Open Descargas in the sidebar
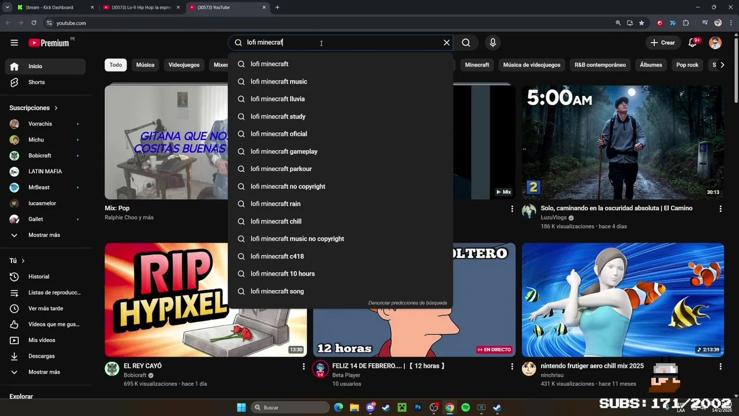 coord(45,356)
